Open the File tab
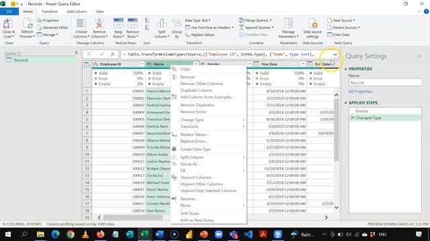 pos(9,11)
